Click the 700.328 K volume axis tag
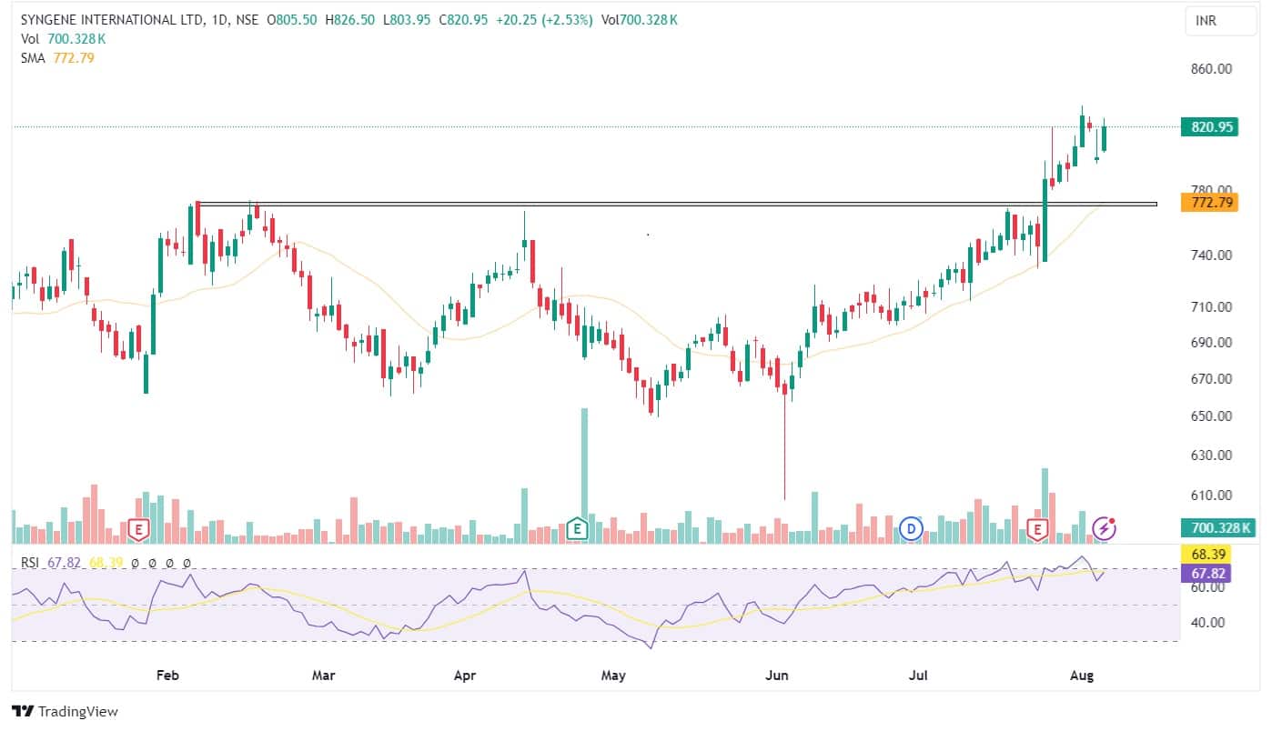The image size is (1272, 731). pyautogui.click(x=1217, y=527)
